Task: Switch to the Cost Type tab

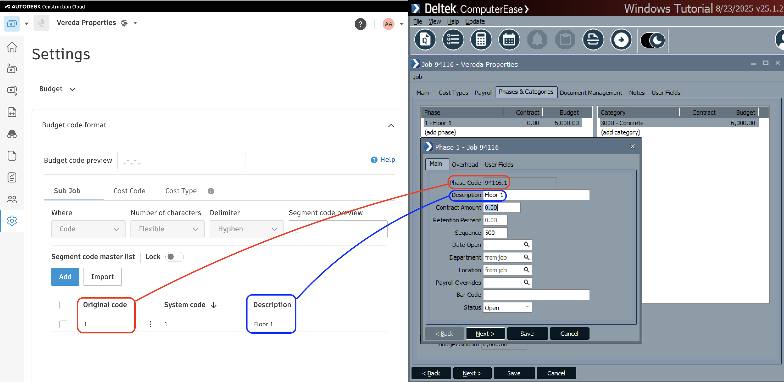Action: click(181, 191)
